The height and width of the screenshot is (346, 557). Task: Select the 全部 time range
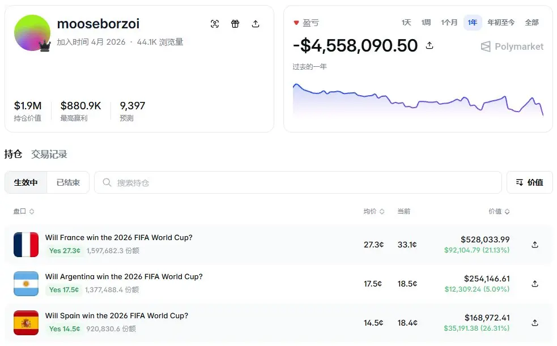532,23
